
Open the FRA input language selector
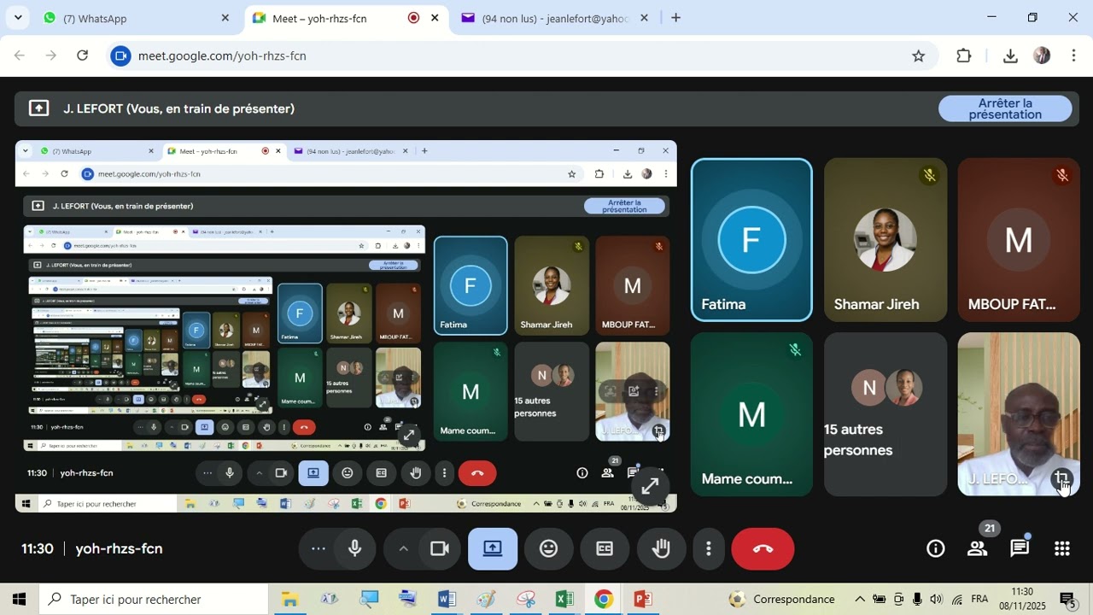click(x=979, y=599)
